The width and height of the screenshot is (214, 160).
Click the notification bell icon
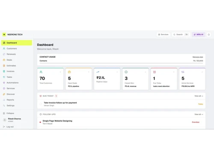coord(209,35)
